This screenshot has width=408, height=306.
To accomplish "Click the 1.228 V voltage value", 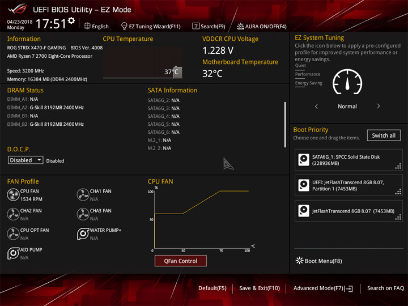I will coord(218,50).
